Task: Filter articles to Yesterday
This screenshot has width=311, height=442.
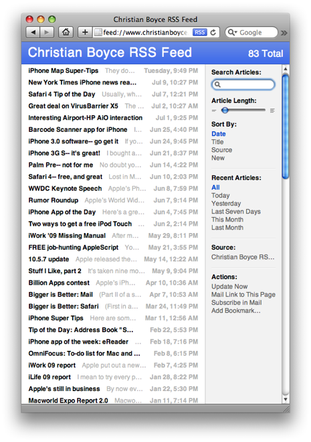Action: 226,203
